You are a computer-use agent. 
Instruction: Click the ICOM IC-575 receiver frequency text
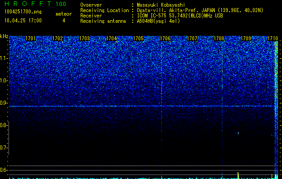pos(180,16)
